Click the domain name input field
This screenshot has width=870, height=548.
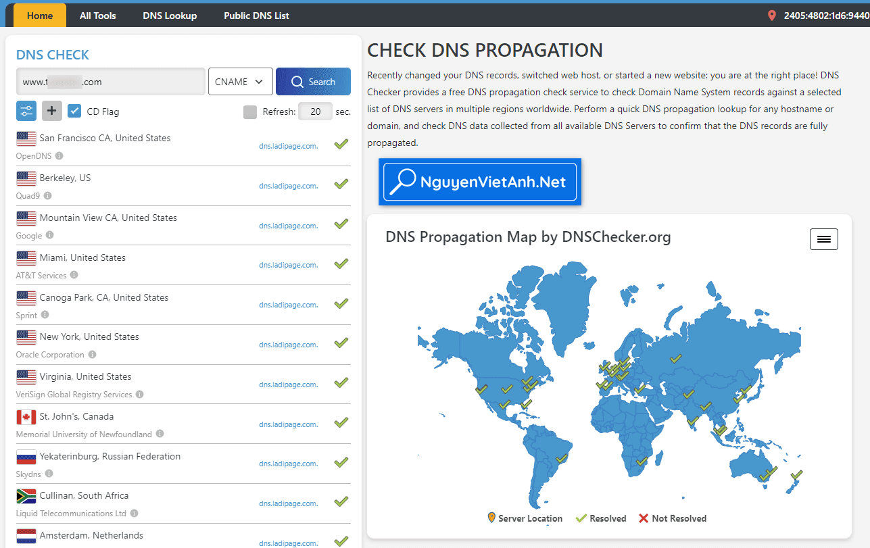(110, 82)
